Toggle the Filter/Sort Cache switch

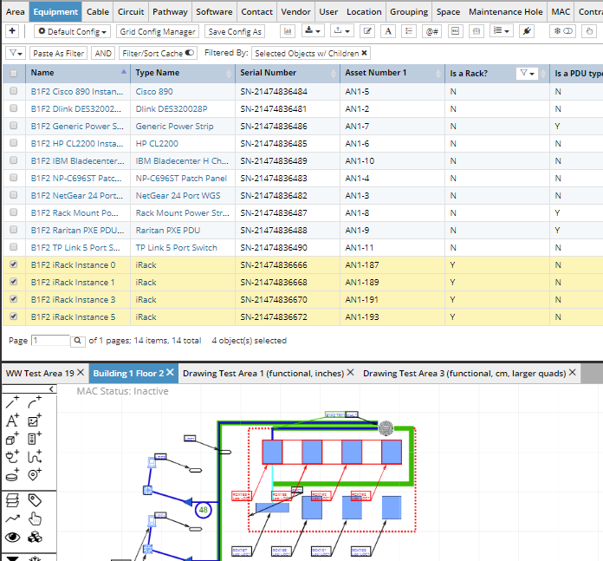189,53
